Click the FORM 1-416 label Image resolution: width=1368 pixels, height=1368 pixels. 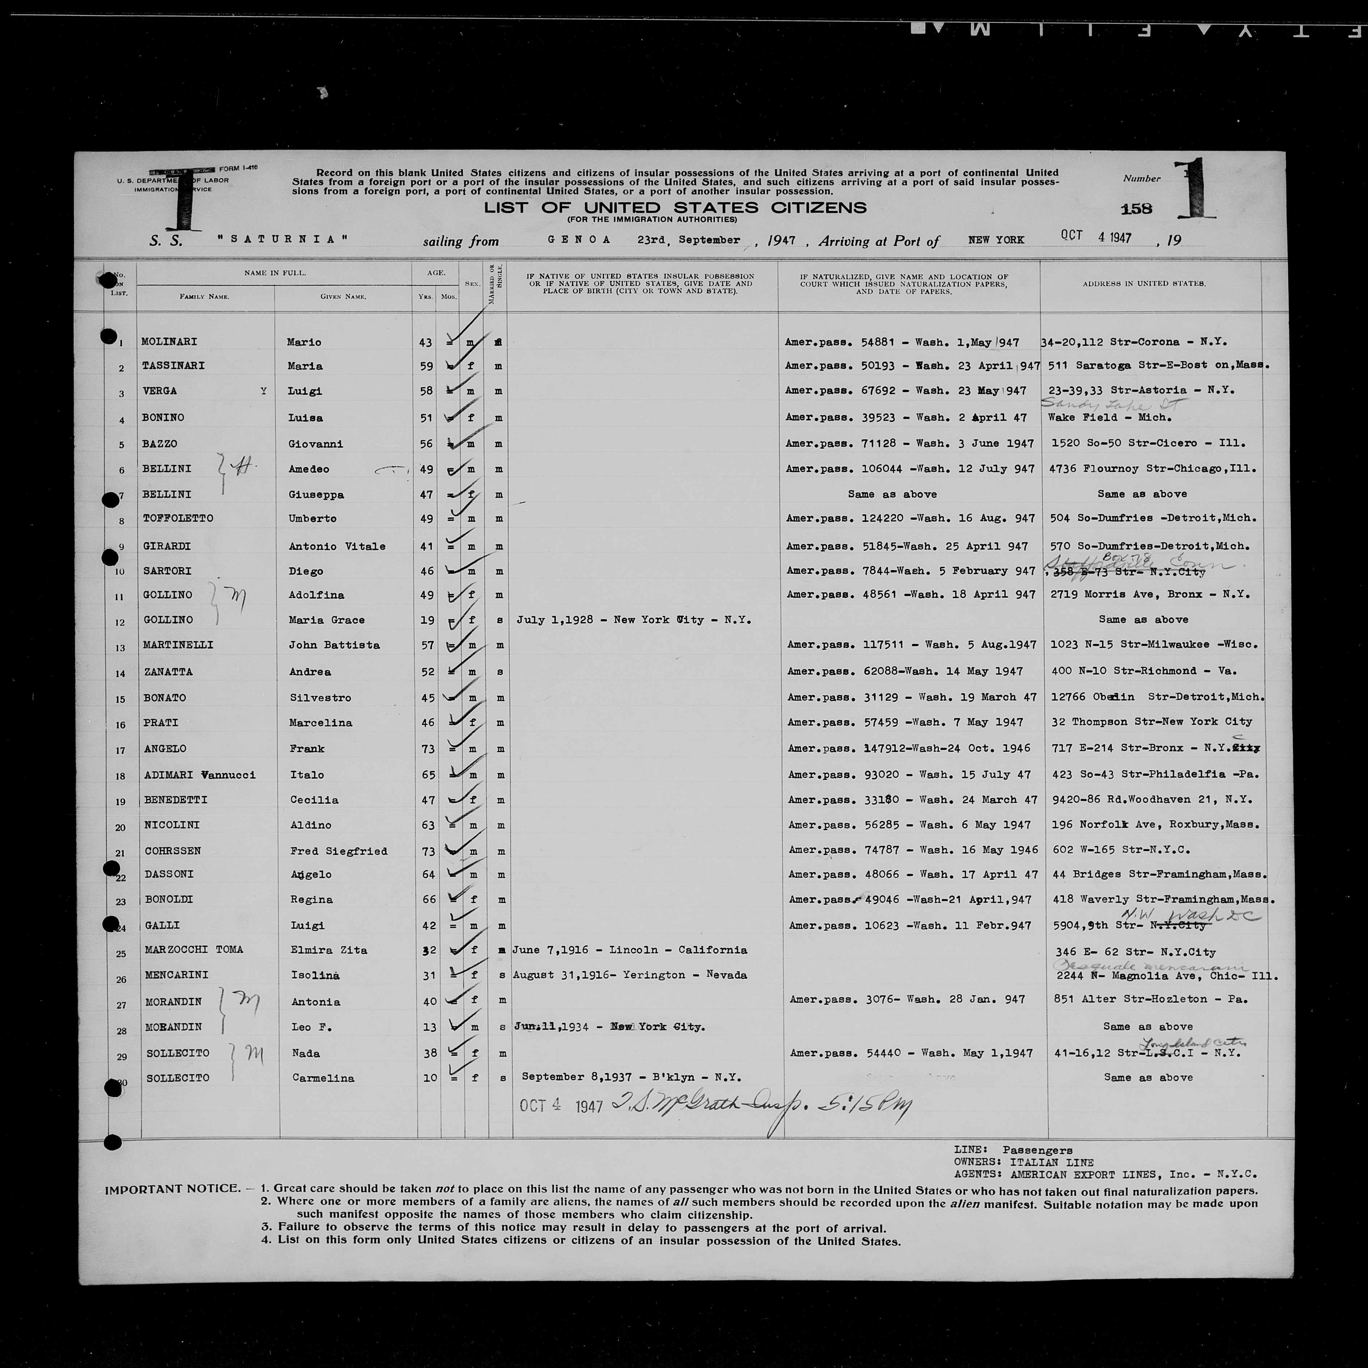(239, 169)
